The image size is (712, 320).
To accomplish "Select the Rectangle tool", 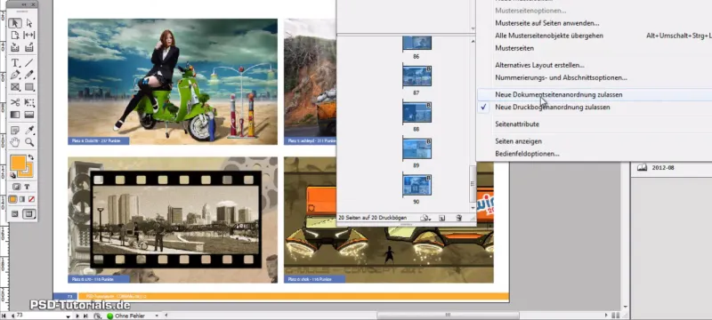I will [29, 86].
